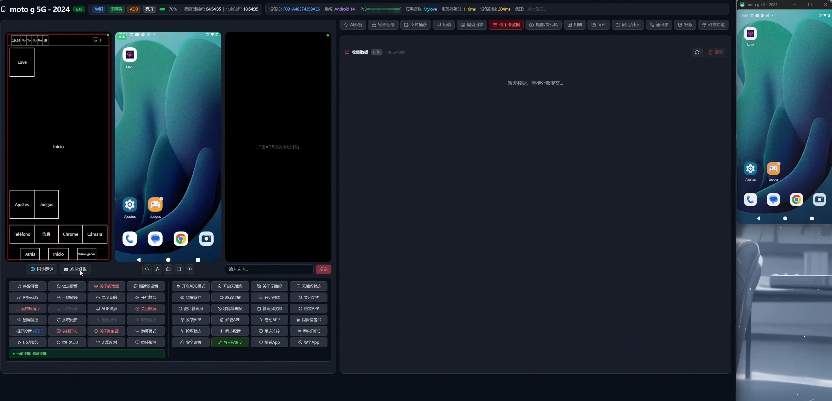The width and height of the screenshot is (832, 401).
Task: Click the 同步设备ID button
Action: coord(309,320)
